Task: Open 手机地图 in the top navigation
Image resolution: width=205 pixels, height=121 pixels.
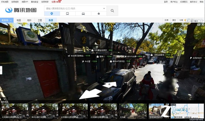Action: click(x=5, y=2)
